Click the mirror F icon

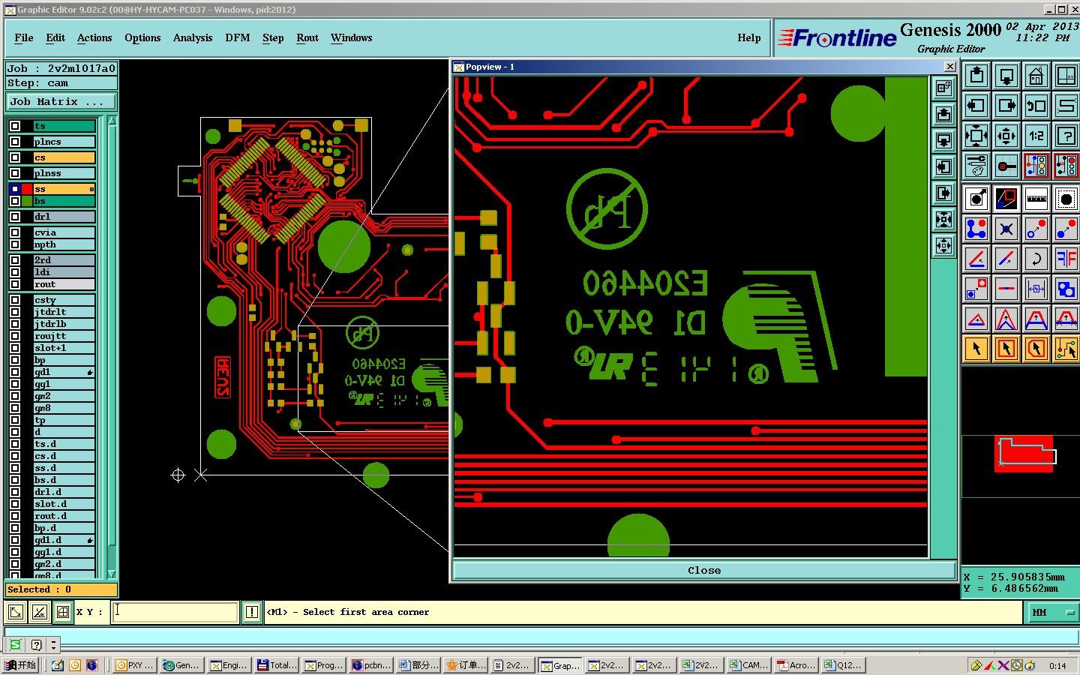click(1066, 259)
